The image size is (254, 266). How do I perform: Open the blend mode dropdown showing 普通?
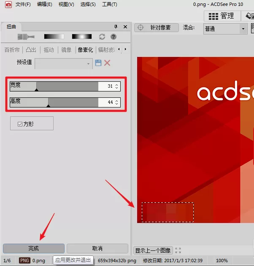225,29
